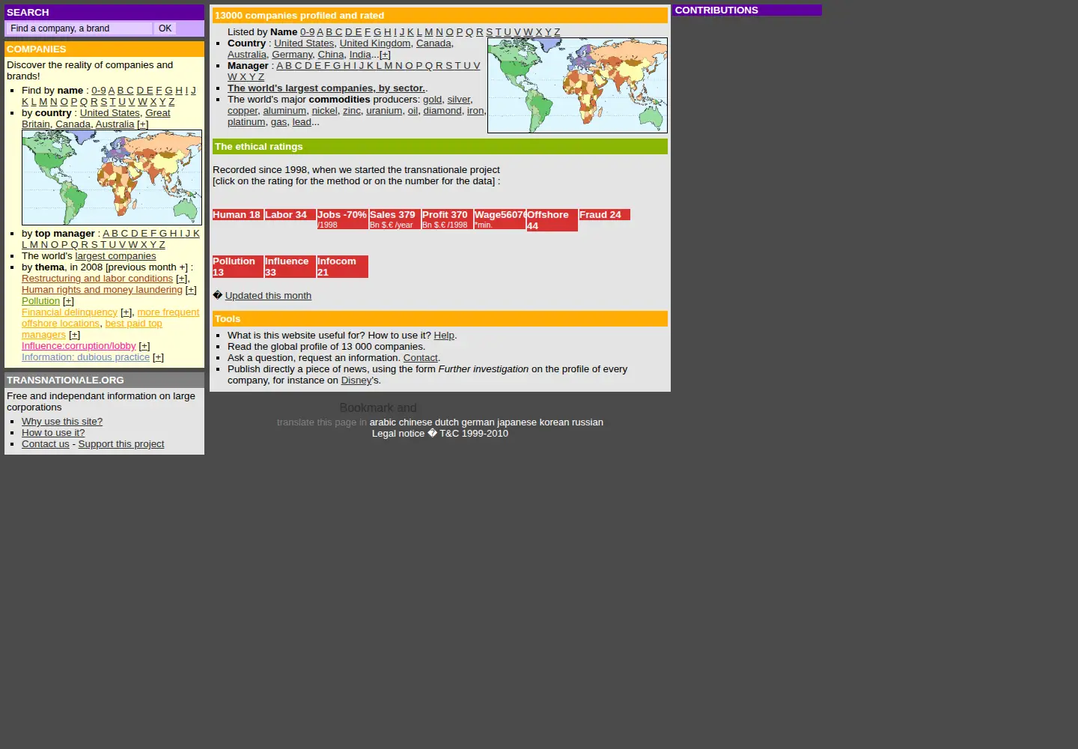This screenshot has width=1078, height=749.
Task: Open the How to use it? link
Action: pos(53,433)
